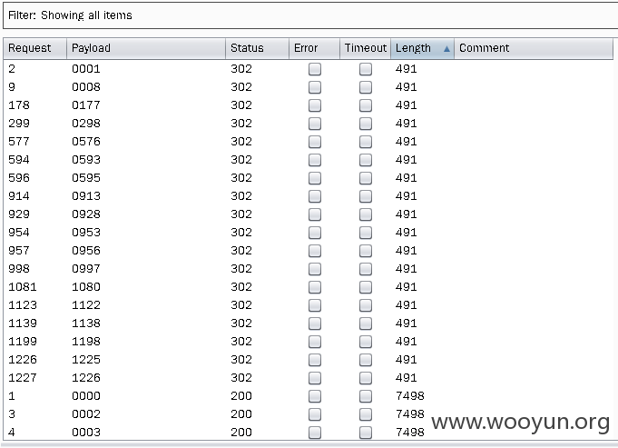The image size is (618, 448).
Task: Click request number 178
Action: point(19,105)
